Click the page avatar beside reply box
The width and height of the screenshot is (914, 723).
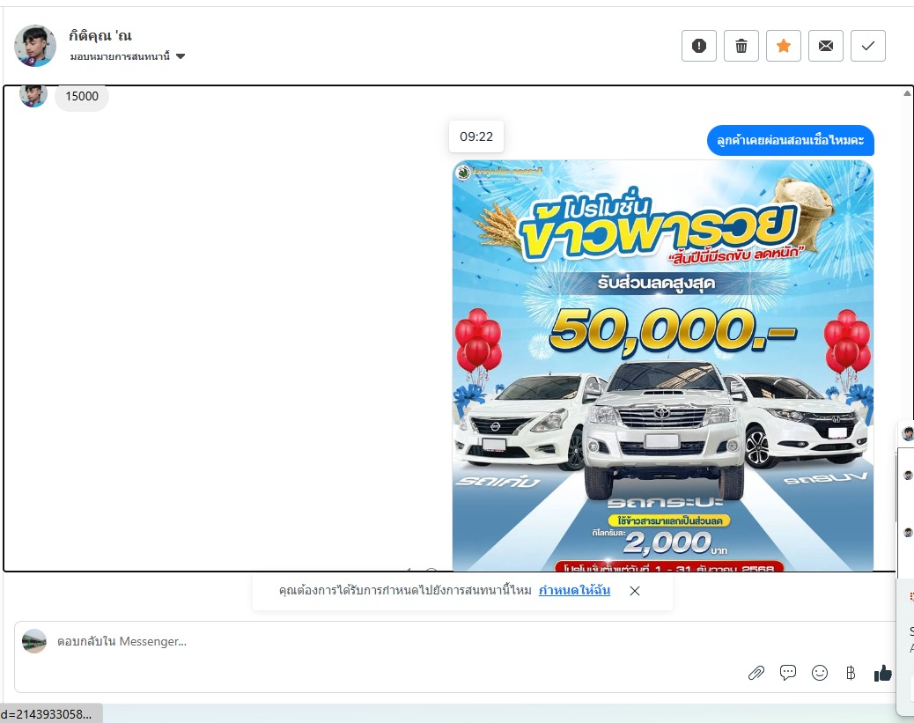click(34, 641)
